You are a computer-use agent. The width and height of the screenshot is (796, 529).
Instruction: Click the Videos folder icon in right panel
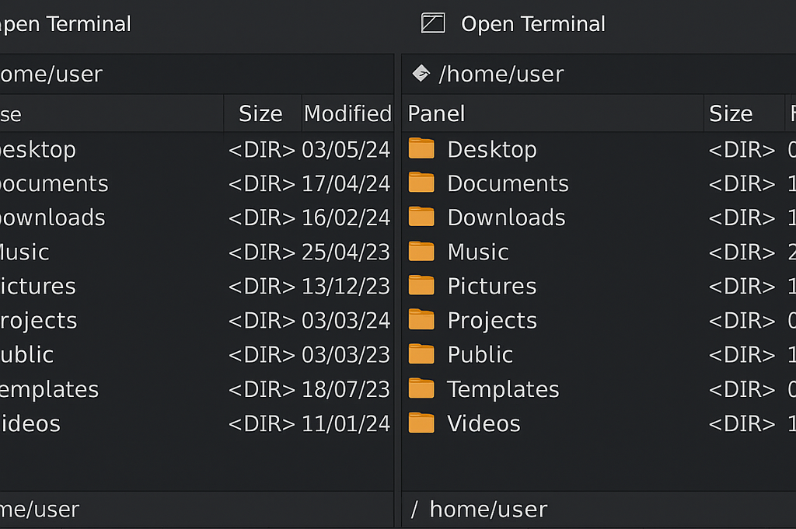pyautogui.click(x=421, y=423)
